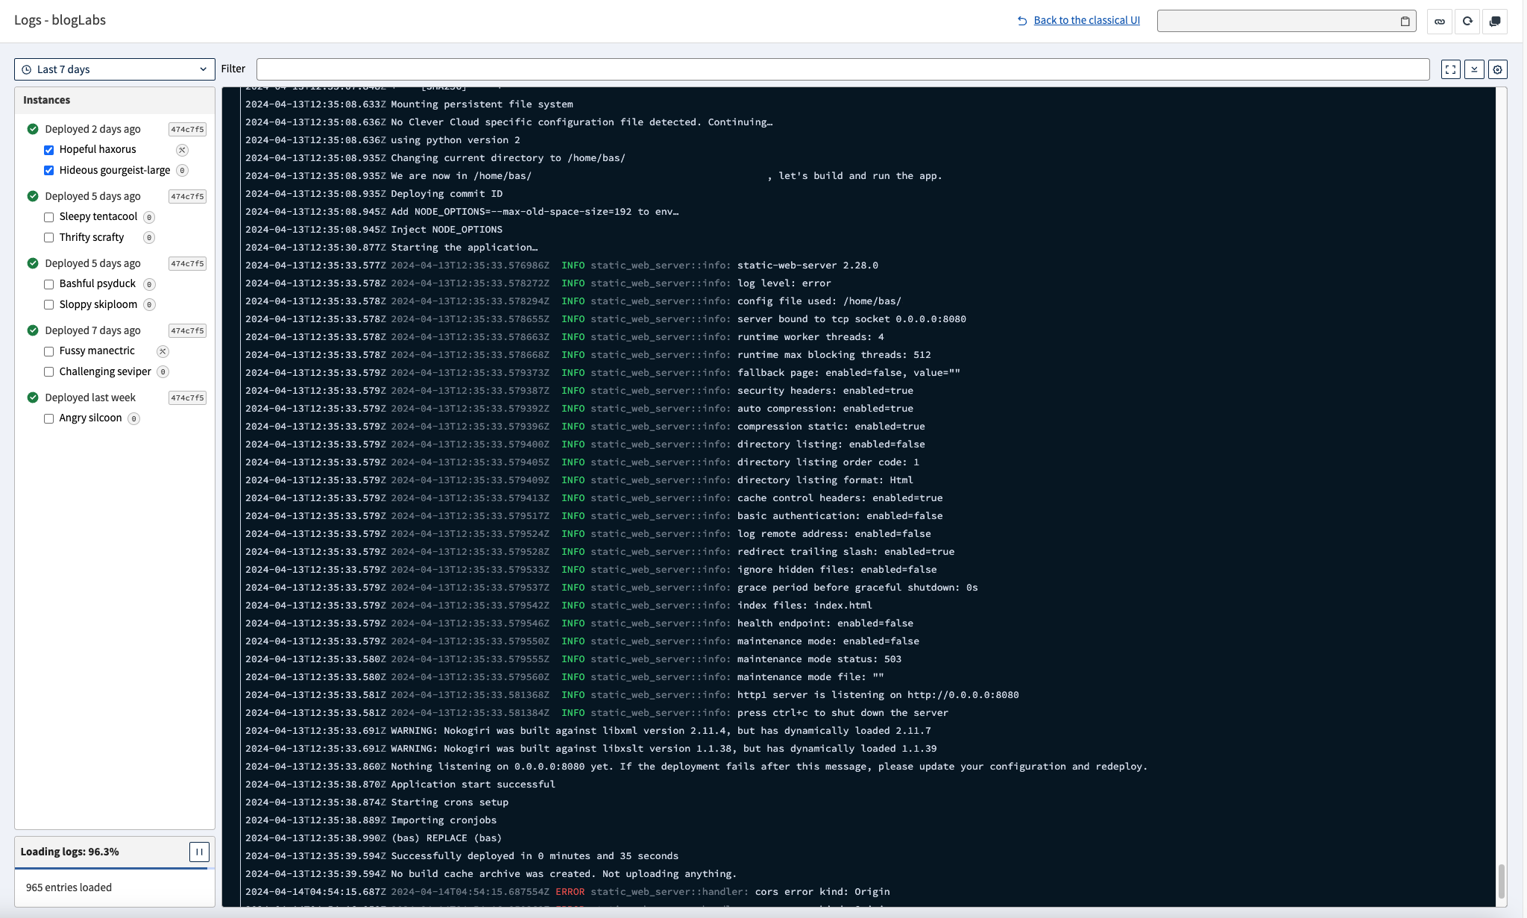Jump to bottom of logs with scroll-down icon
Screen dimensions: 1527x918
[x=1475, y=69]
